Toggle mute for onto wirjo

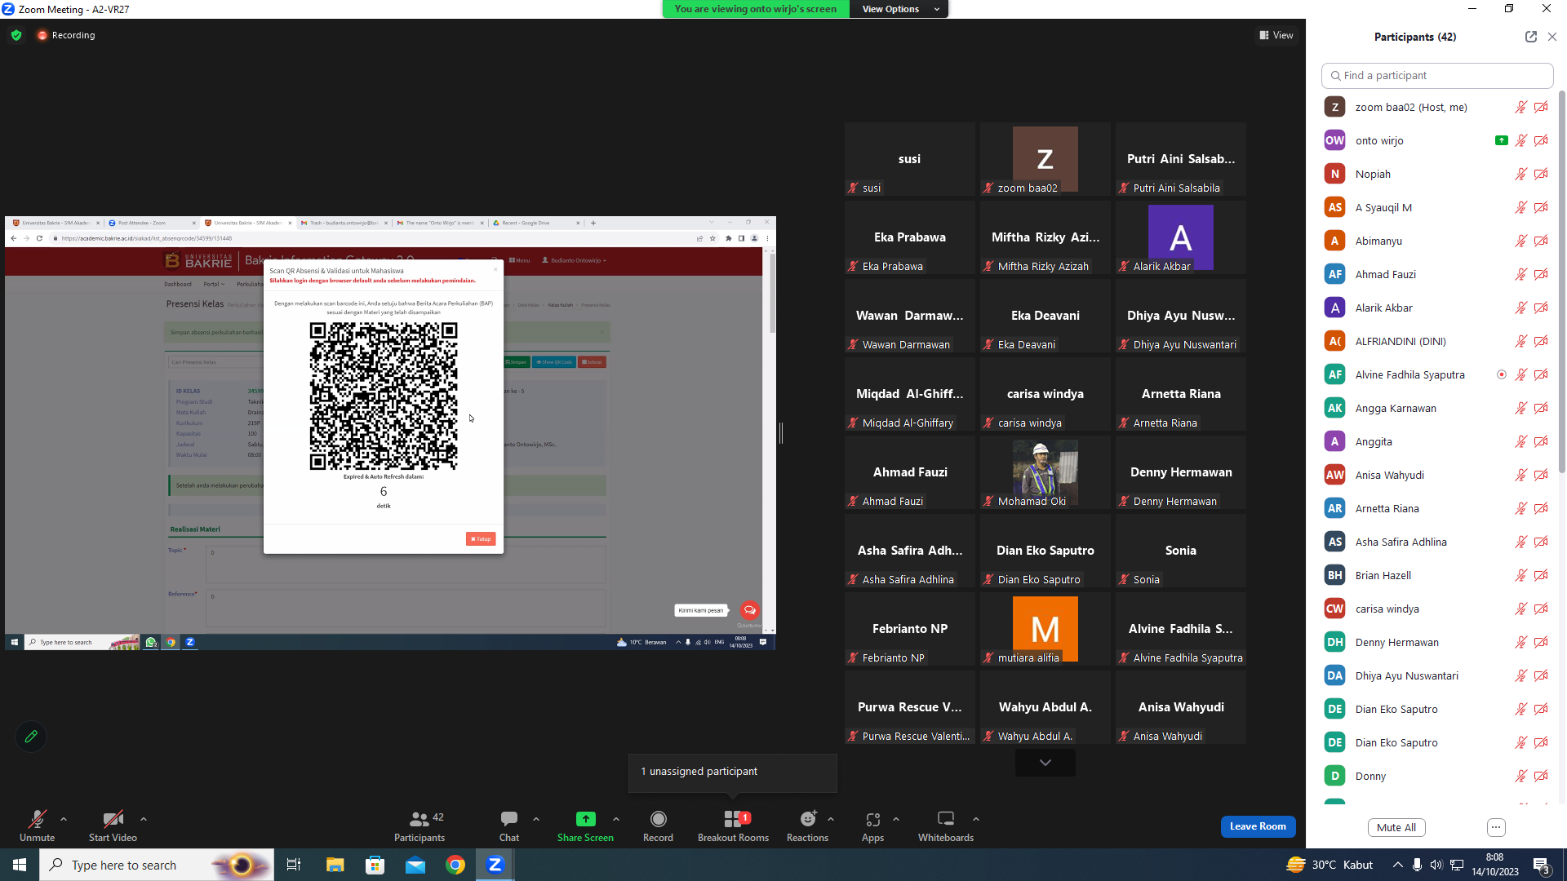[x=1521, y=140]
